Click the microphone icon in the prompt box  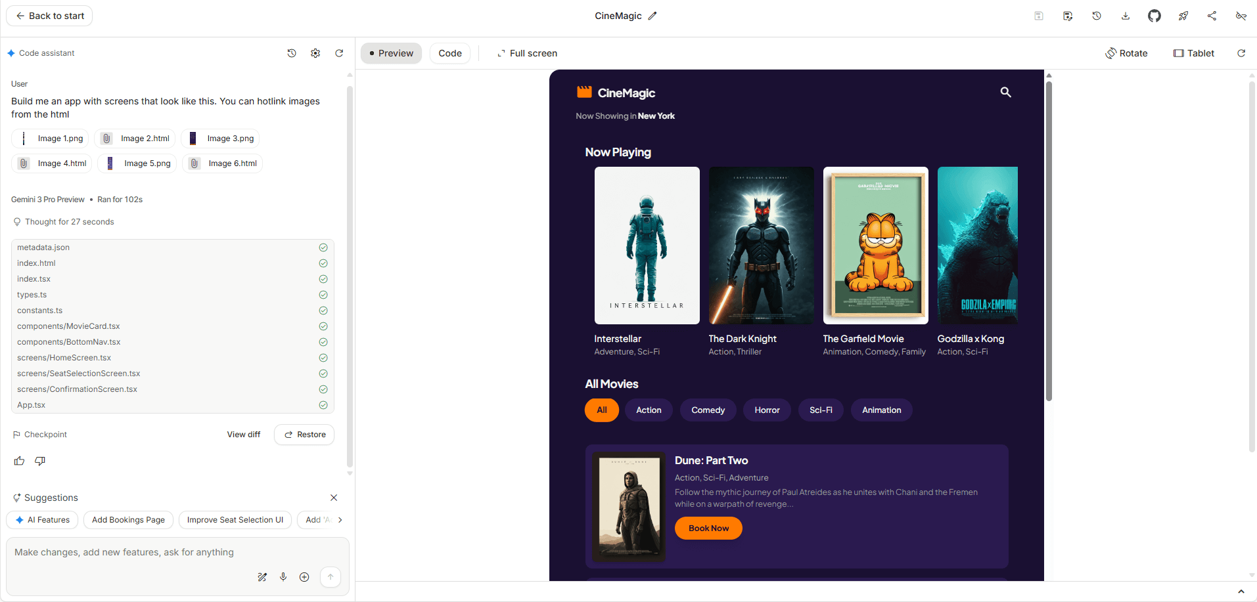283,577
